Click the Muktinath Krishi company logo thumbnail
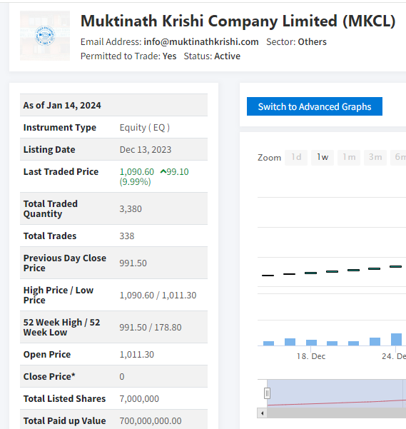Screen dimensions: 406x429 coord(45,36)
